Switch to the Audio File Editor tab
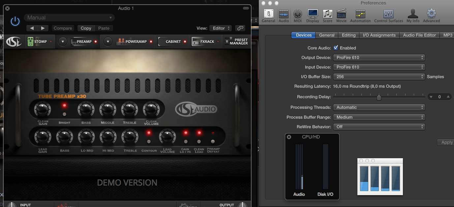The height and width of the screenshot is (207, 454). (x=419, y=35)
